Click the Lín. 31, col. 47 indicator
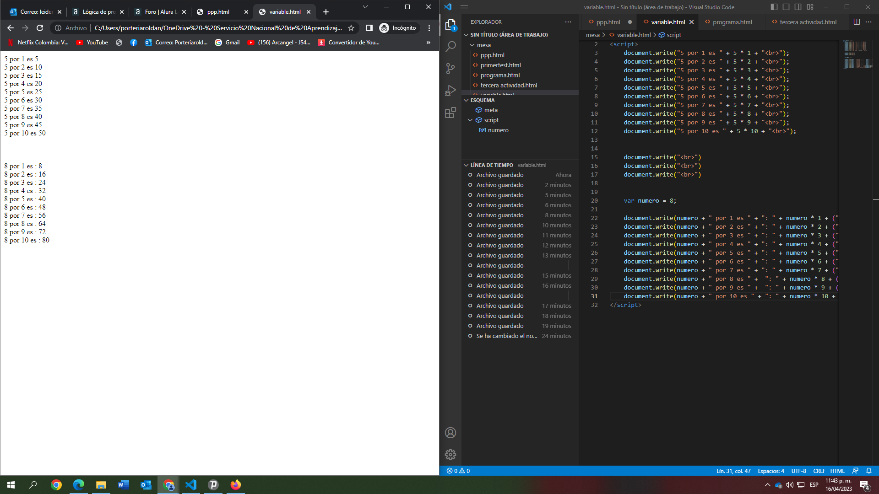Image resolution: width=879 pixels, height=494 pixels. coord(733,471)
